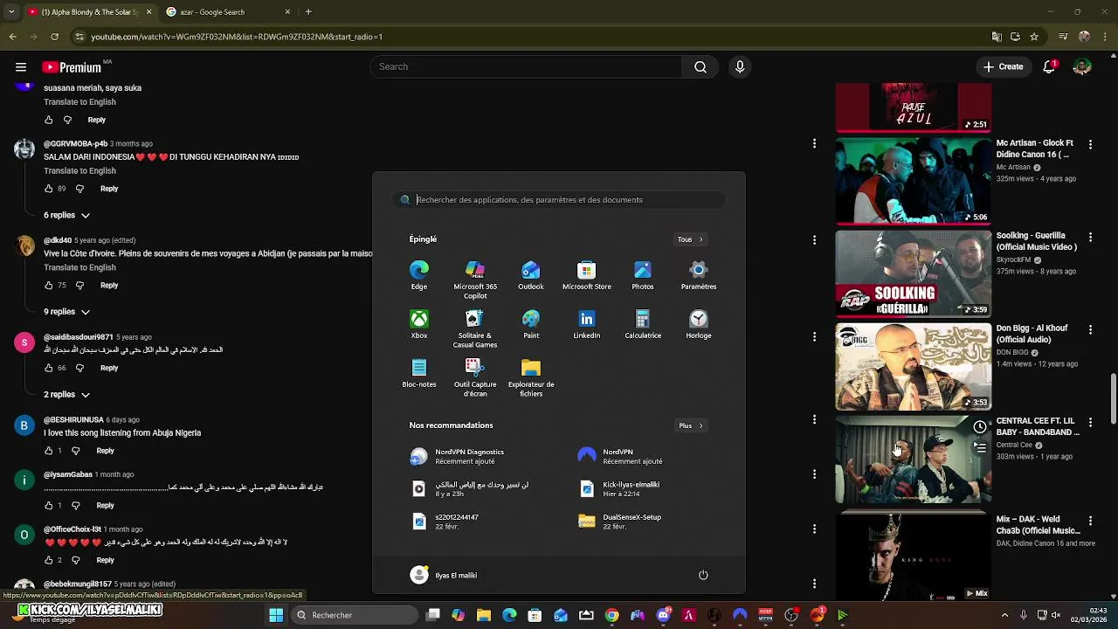Open the Calculatrice app
The width and height of the screenshot is (1118, 629).
click(x=643, y=323)
